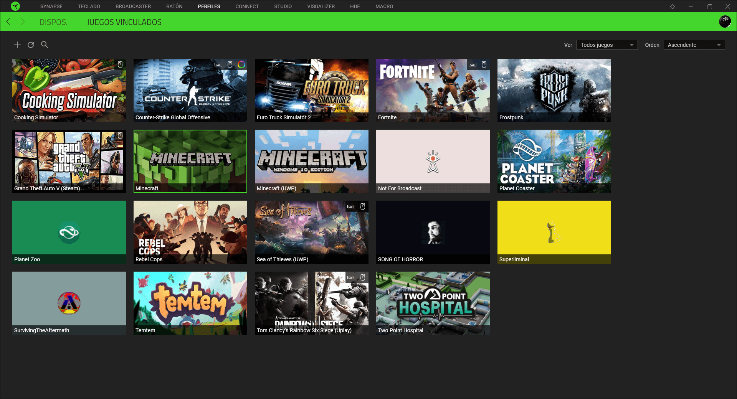Click keyboard icon on Sea of Thieves tile

tap(351, 206)
